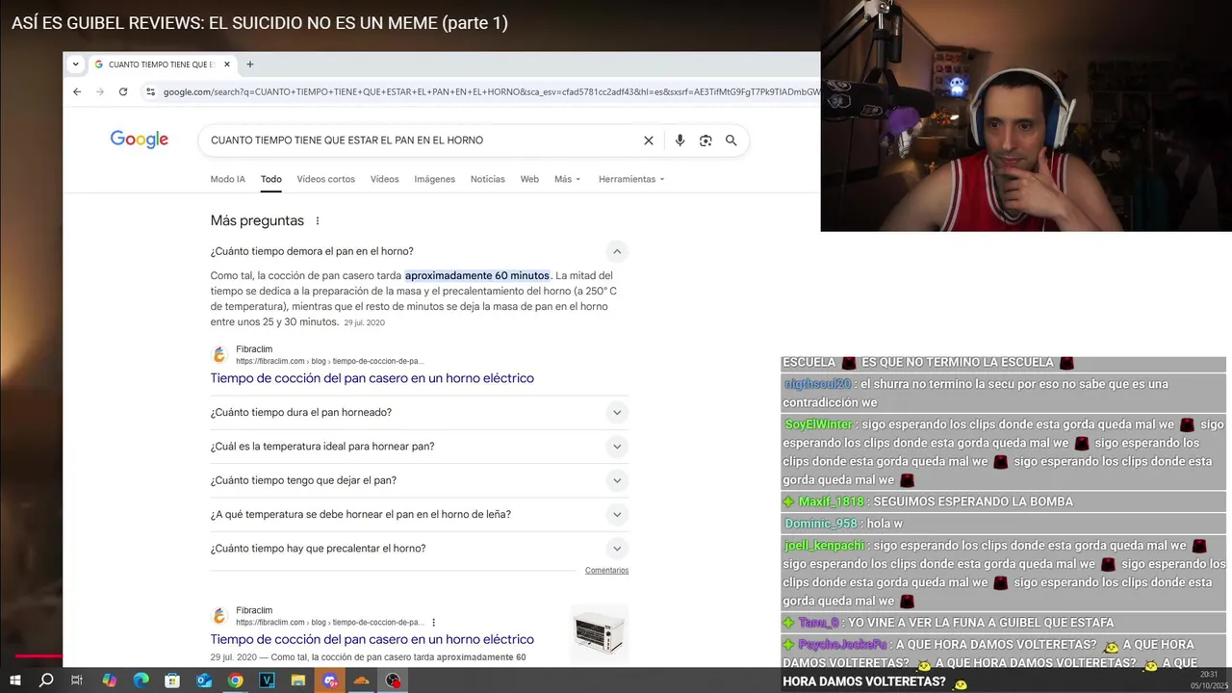Image resolution: width=1232 pixels, height=693 pixels.
Task: Select the Todo results tab
Action: [271, 179]
